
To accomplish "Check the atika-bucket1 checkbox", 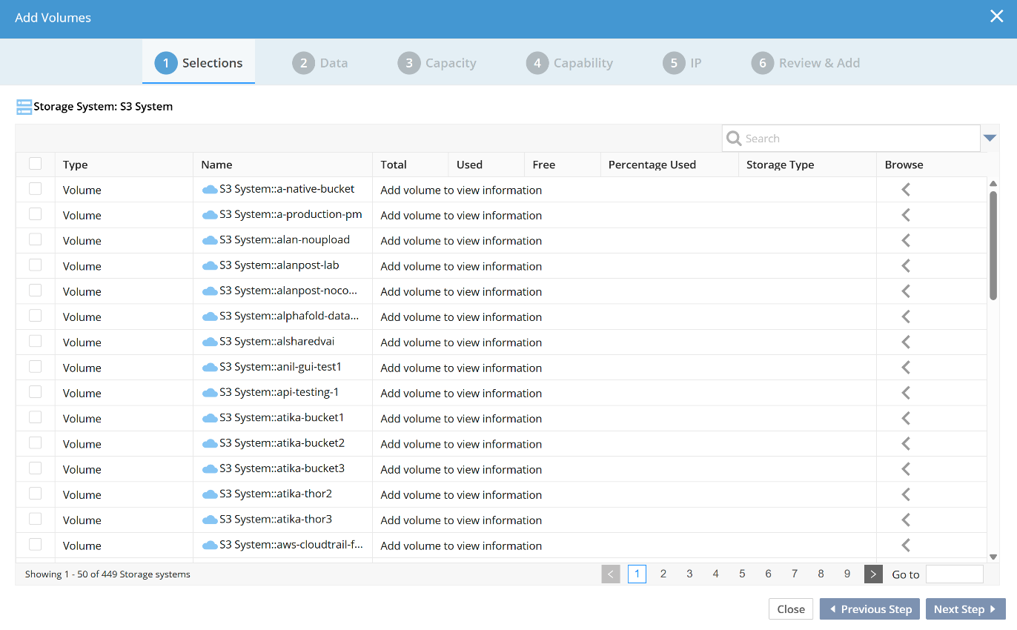I will tap(35, 417).
